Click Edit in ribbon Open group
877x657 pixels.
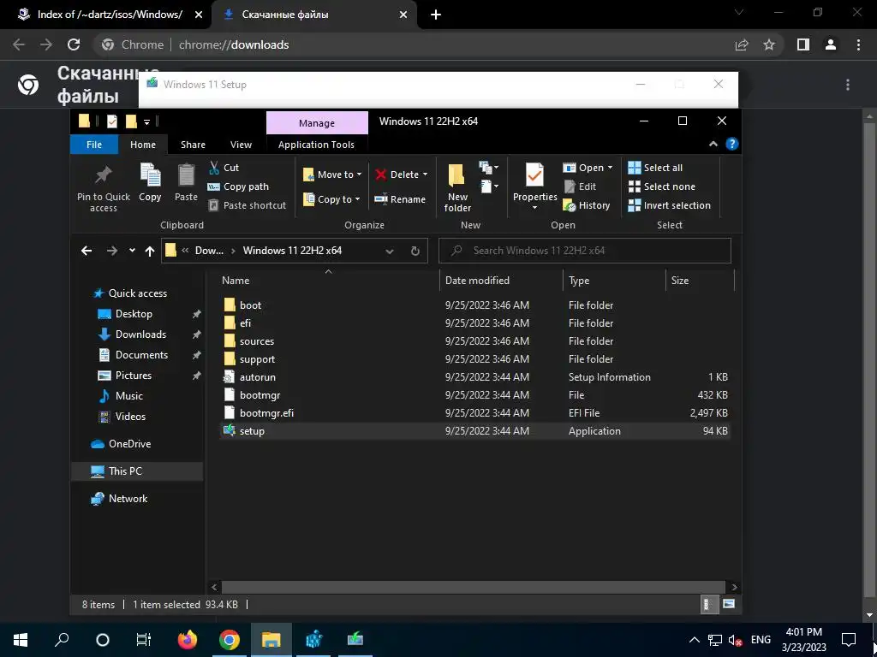(580, 186)
